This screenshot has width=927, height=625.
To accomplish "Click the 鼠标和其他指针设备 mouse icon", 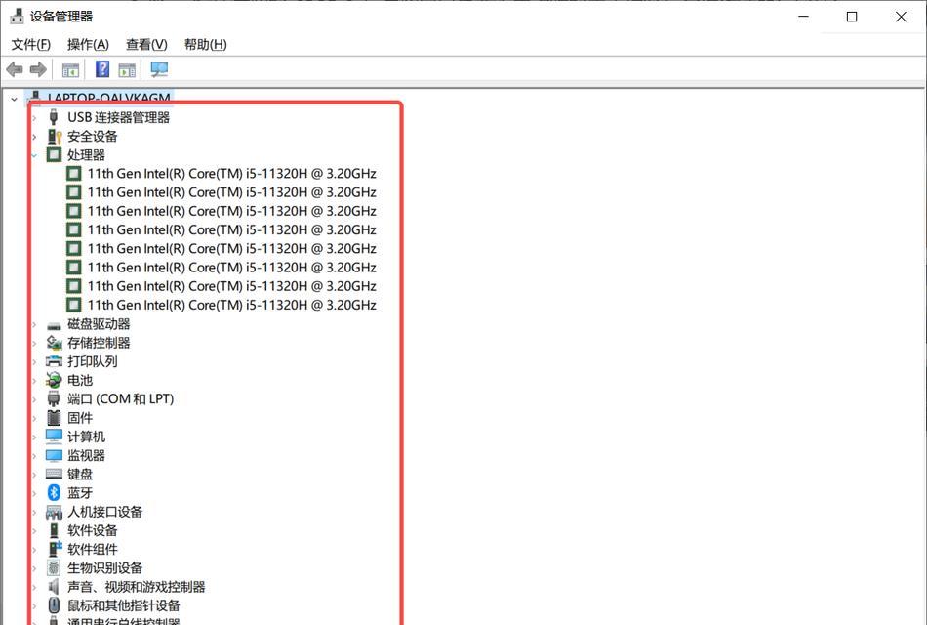I will coord(54,605).
